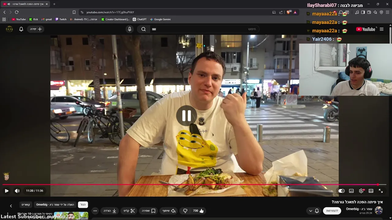Open Leo AI sparkle icon
This screenshot has height=220, width=392.
(375, 12)
